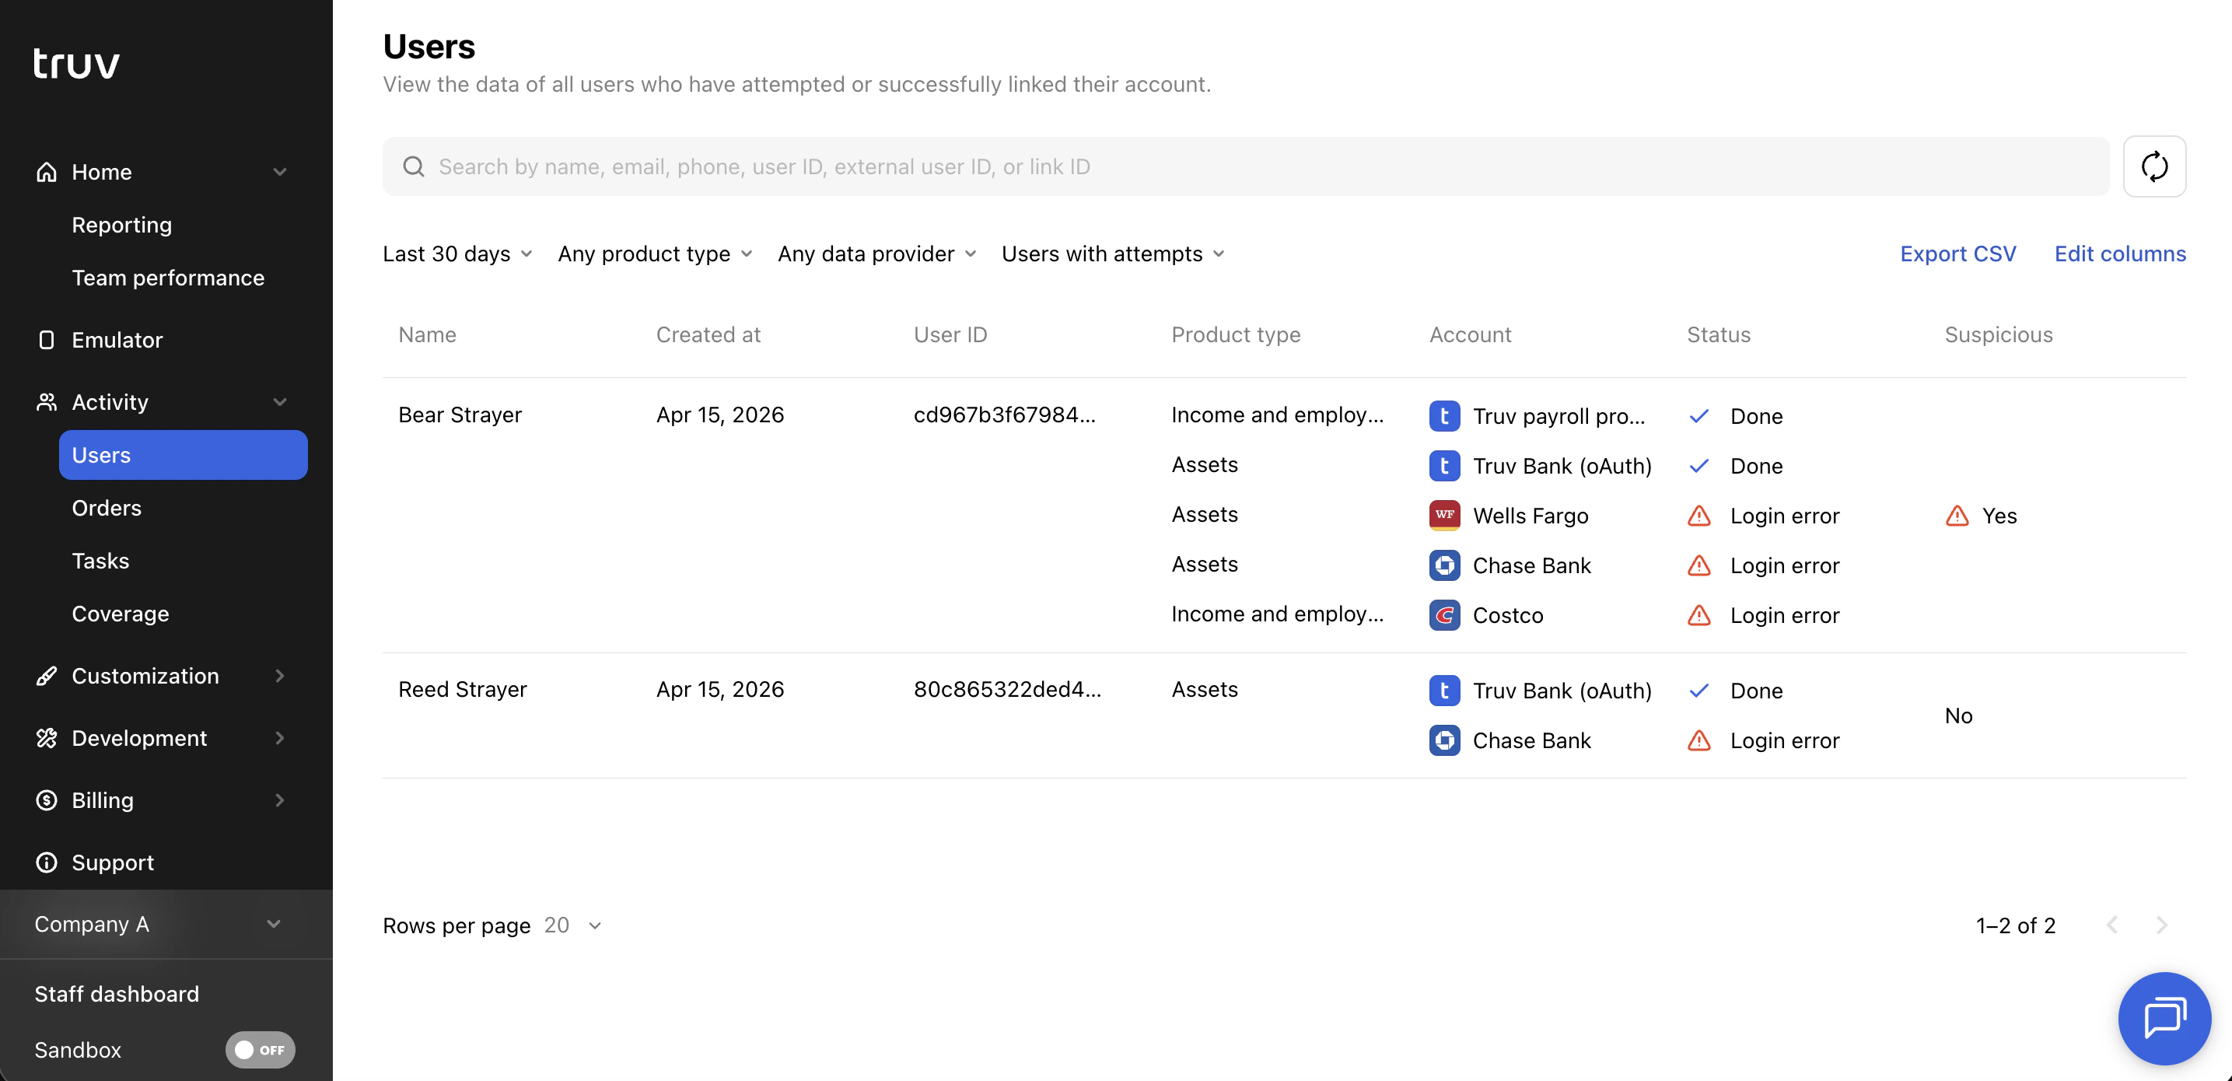Click the refresh icon beside search

2156,166
